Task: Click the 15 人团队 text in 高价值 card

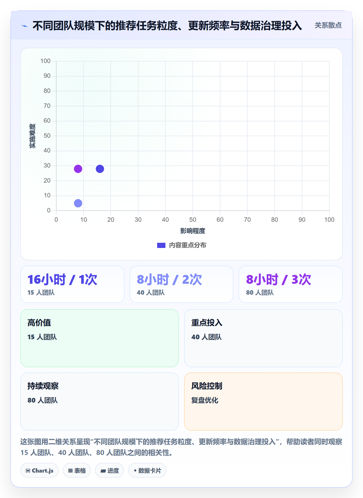Action: click(42, 337)
